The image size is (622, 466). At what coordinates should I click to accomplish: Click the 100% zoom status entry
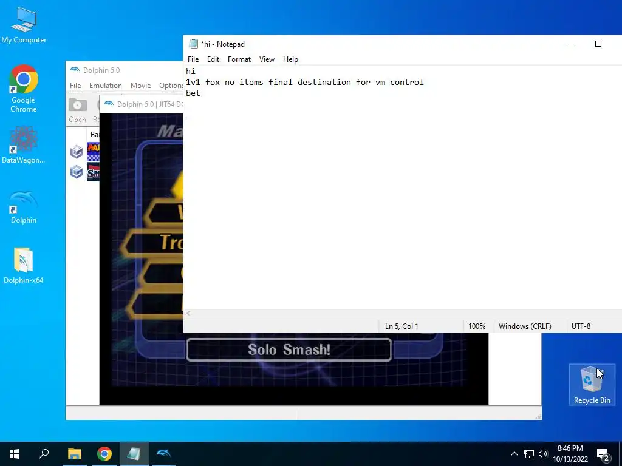477,326
